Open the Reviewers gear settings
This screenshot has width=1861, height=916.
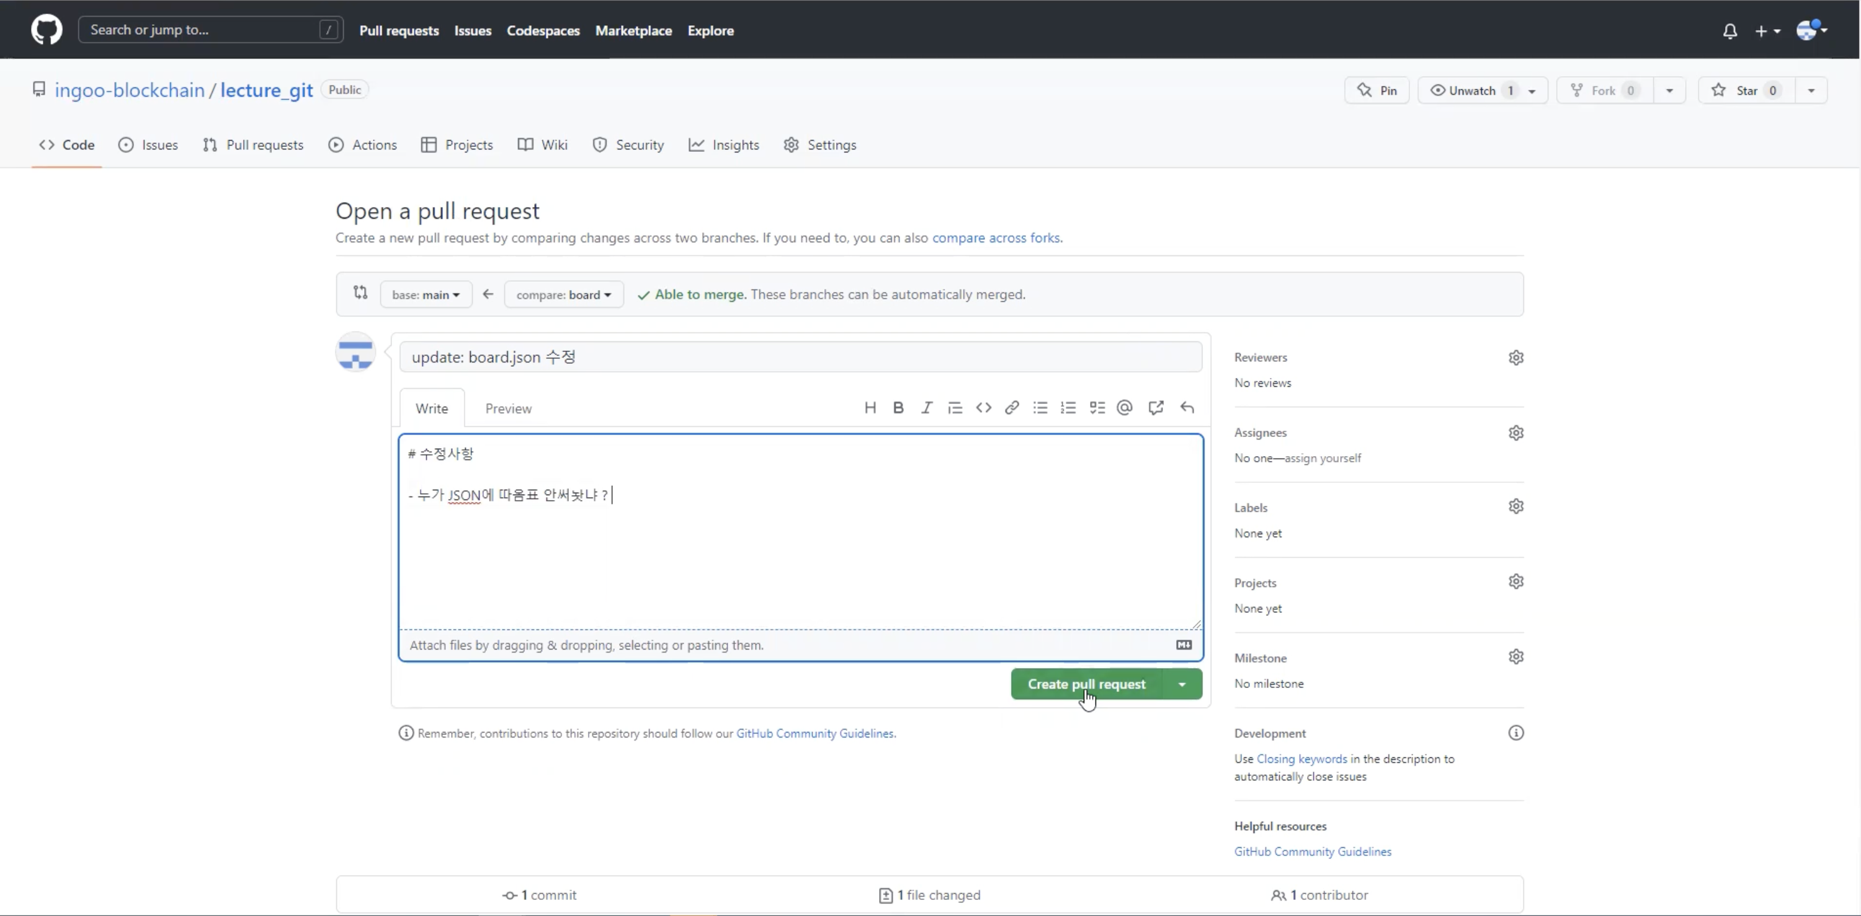[1515, 358]
